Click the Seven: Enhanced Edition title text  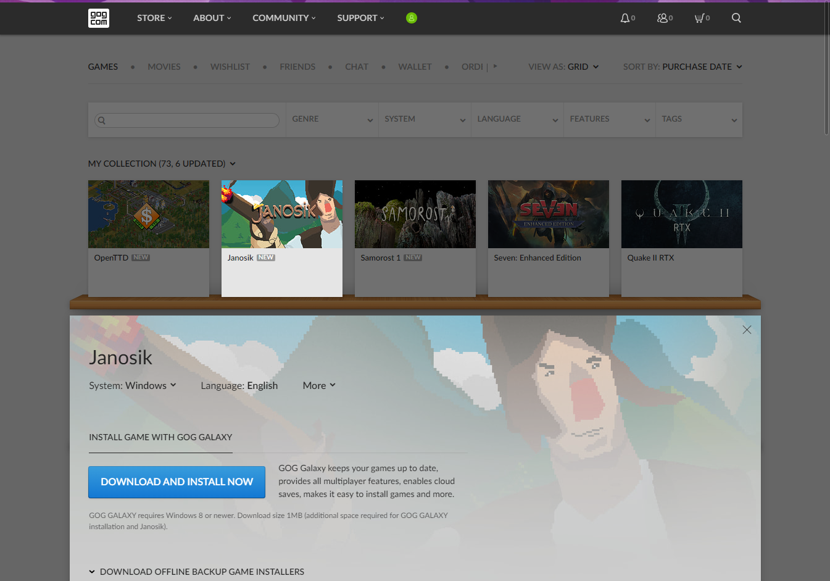point(537,258)
